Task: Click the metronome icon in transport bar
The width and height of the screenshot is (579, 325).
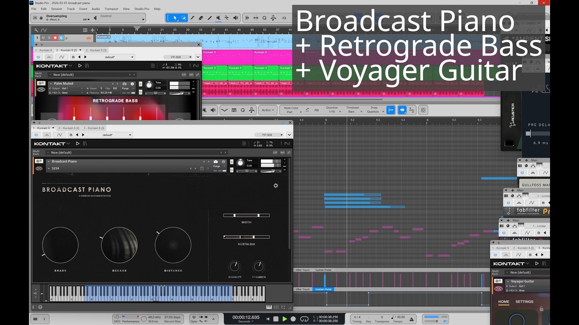Action: (412, 319)
